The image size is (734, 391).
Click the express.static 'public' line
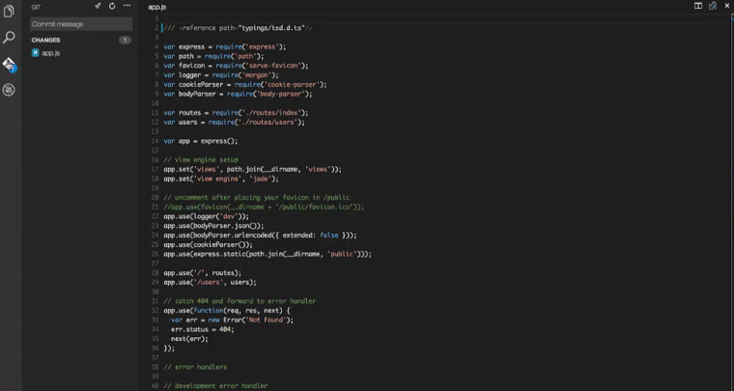pos(268,254)
